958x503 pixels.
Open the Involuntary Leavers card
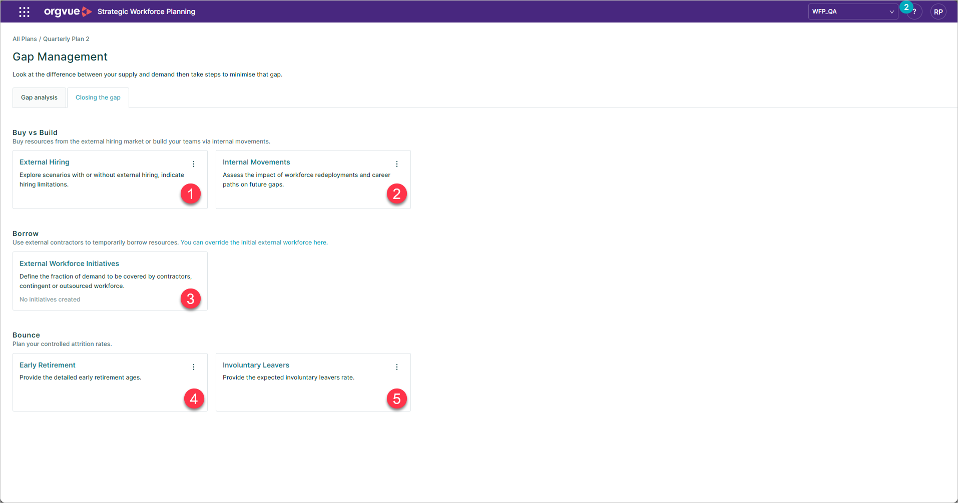tap(256, 364)
